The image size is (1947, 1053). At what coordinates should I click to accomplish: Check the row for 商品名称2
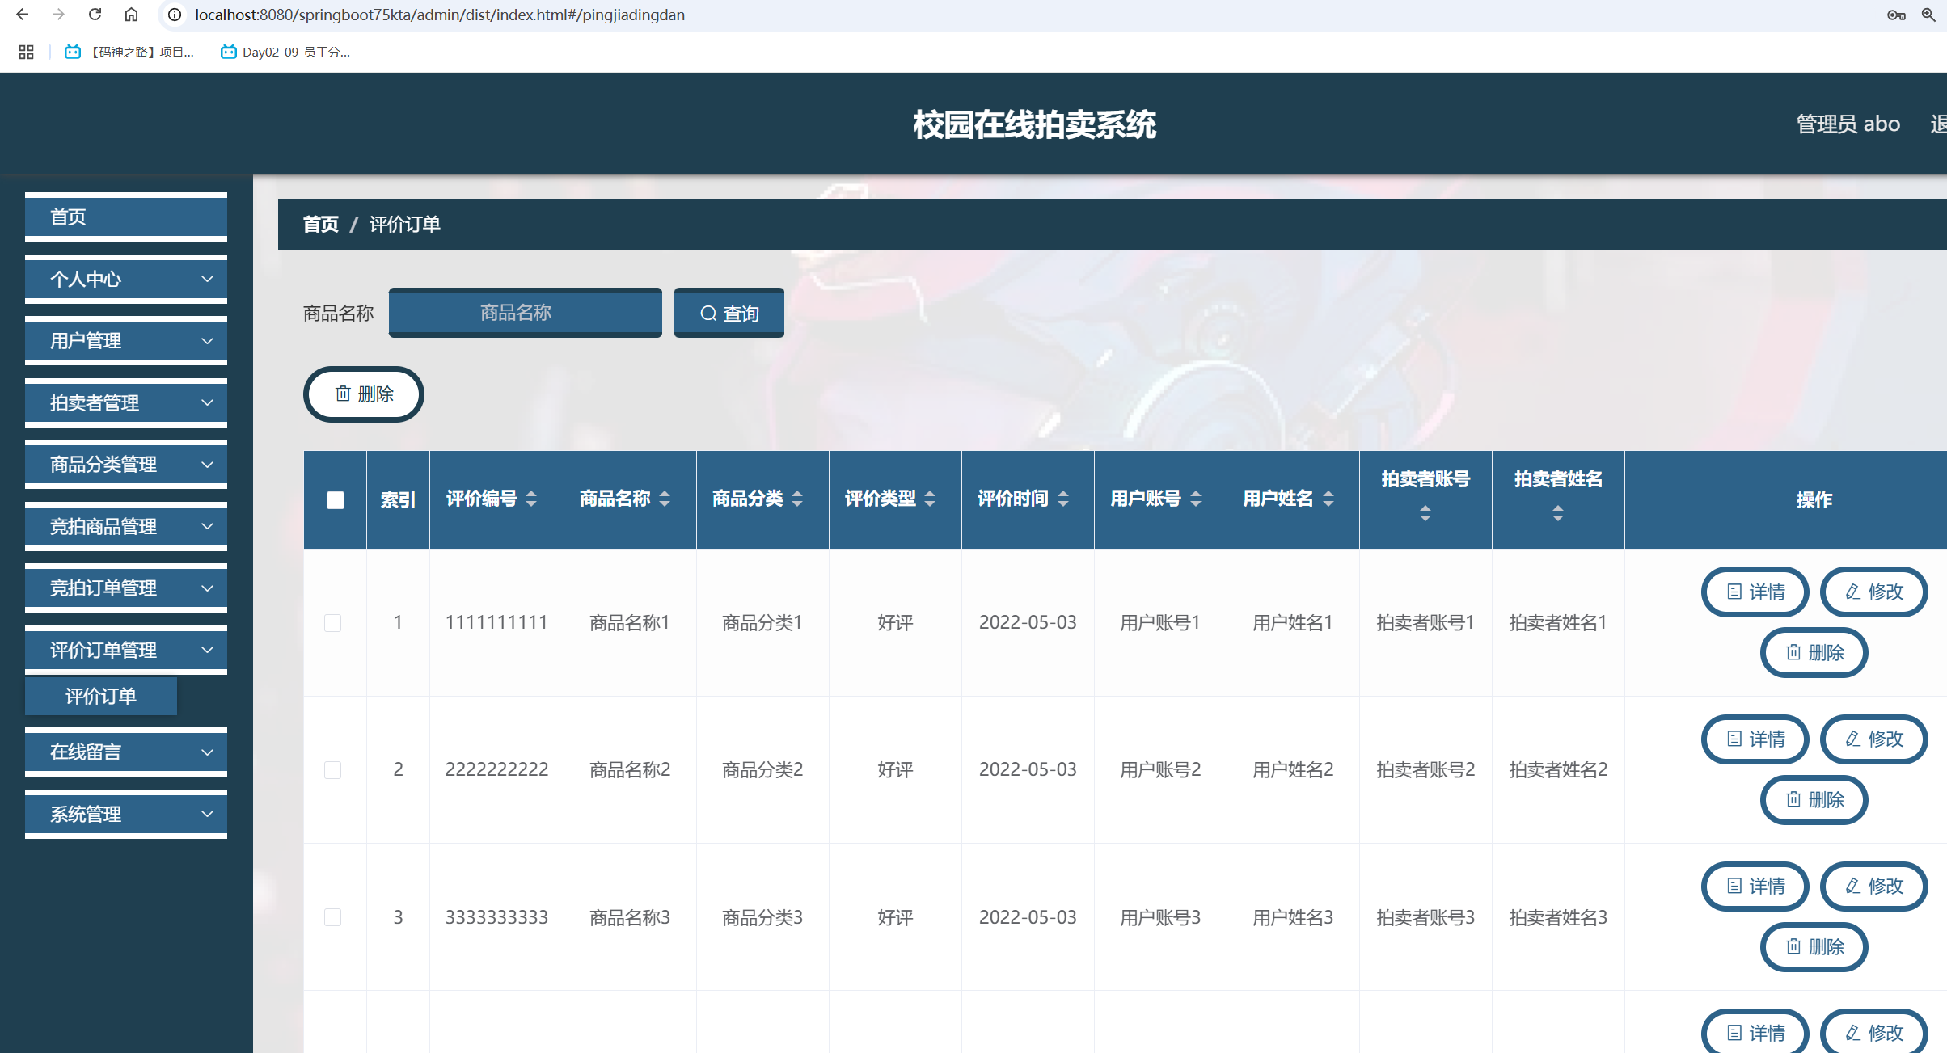[332, 769]
